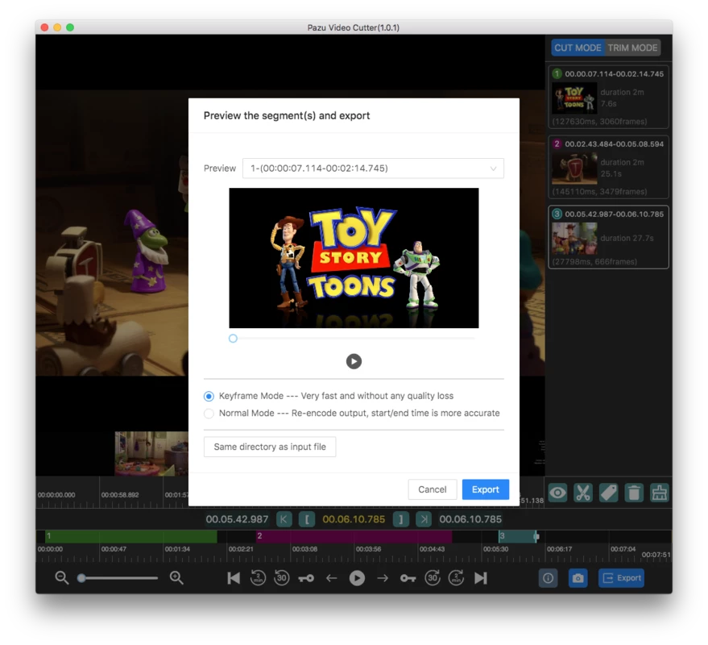Rewind two minutes icon
This screenshot has width=708, height=645.
pyautogui.click(x=258, y=577)
